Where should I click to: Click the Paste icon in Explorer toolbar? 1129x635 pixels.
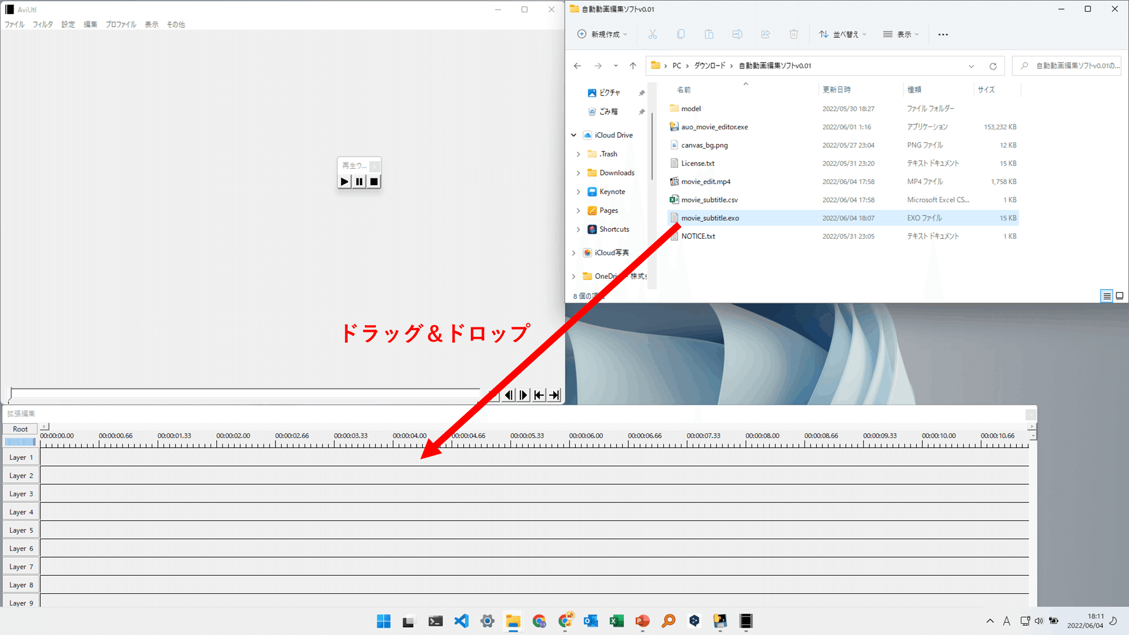709,34
